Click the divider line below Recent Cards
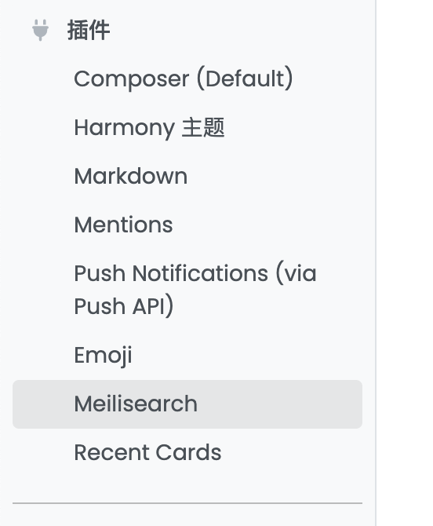Screen dimensions: 433x526 click(x=187, y=503)
